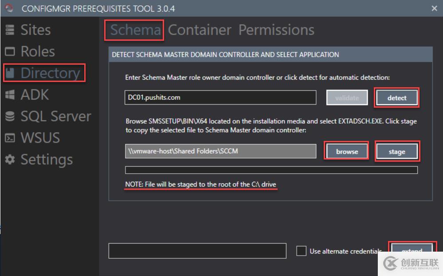Focus the DC01.pushits.com domain controller field
Screen dimensions: 443x276
click(220, 97)
